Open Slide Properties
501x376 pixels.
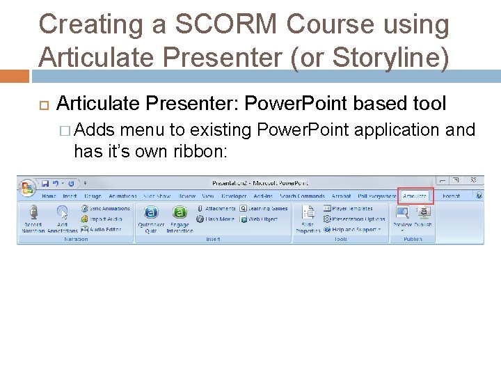click(x=308, y=219)
